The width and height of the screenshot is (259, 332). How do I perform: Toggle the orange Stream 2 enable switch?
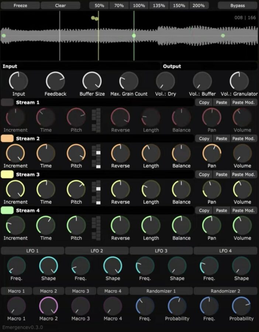[x=7, y=139]
